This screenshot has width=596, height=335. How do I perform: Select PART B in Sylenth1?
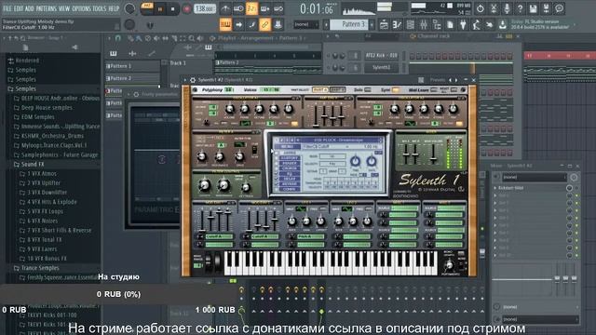pyautogui.click(x=337, y=89)
